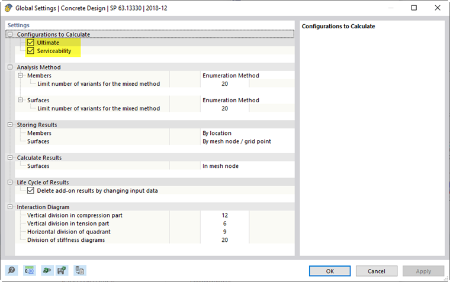Click the vertical division in compression part value 12
The width and height of the screenshot is (450, 282).
pyautogui.click(x=224, y=215)
